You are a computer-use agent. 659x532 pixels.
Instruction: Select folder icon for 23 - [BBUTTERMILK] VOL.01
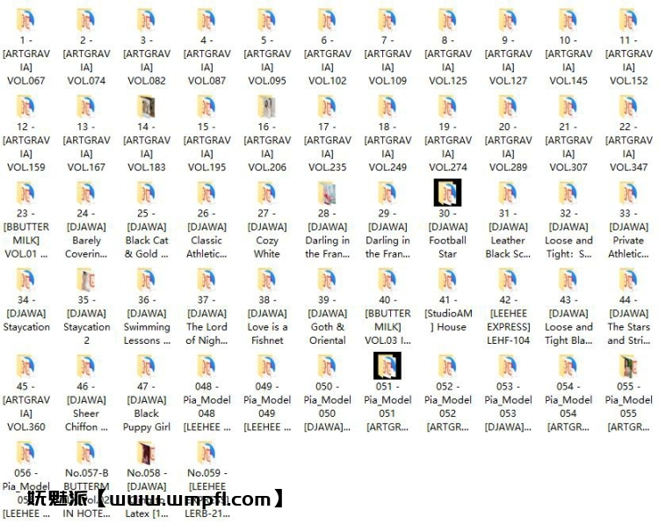(26, 193)
